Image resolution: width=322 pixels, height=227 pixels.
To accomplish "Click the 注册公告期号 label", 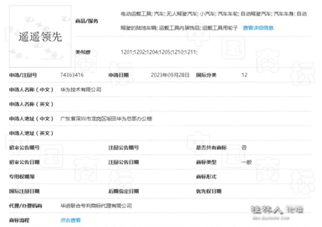I will click(x=124, y=148).
